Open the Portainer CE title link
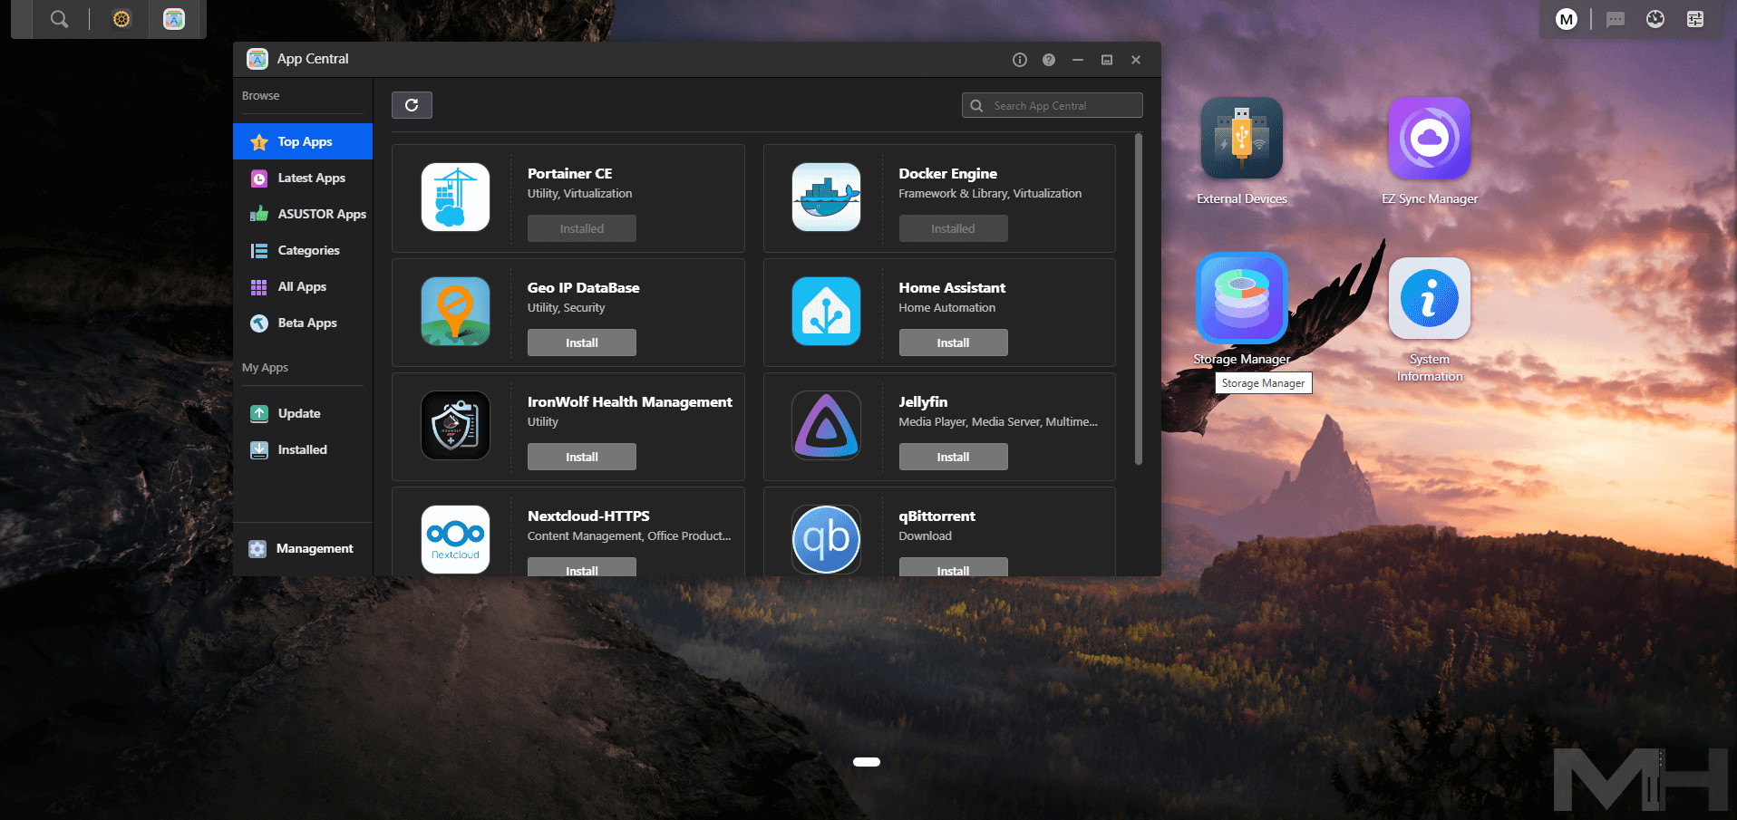Image resolution: width=1737 pixels, height=820 pixels. point(569,173)
